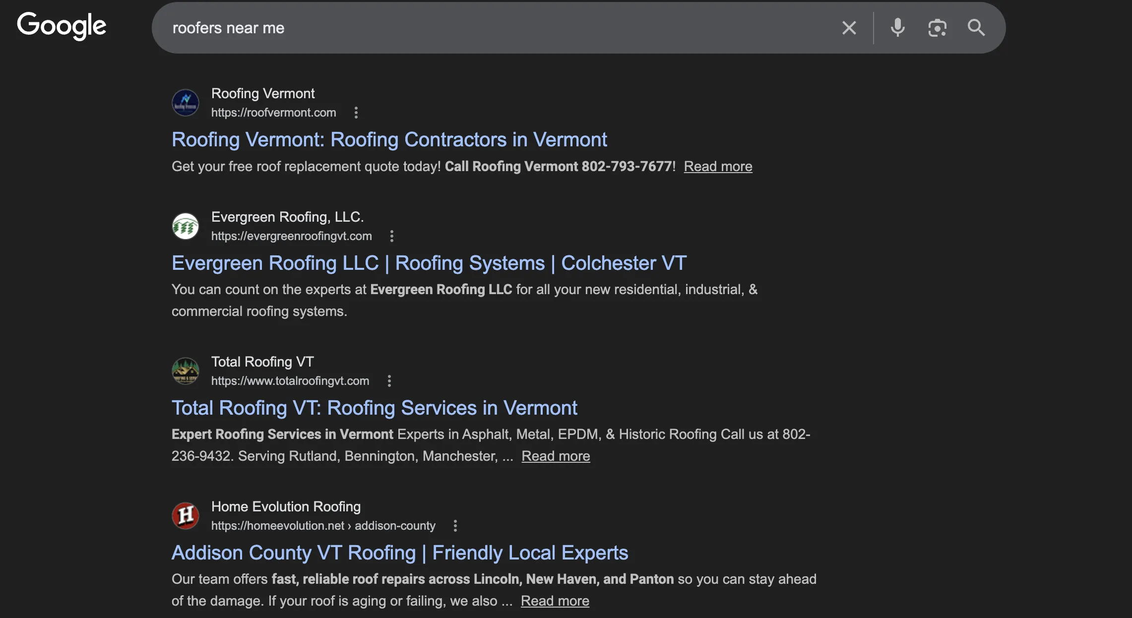Open more options for roofvermont.com result
Viewport: 1132px width, 618px height.
356,113
